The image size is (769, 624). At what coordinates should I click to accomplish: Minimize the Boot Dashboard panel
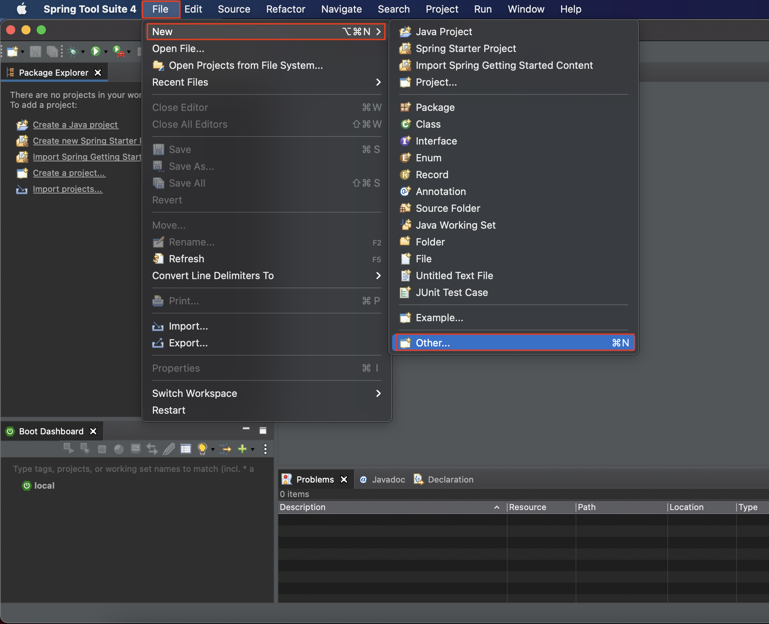tap(246, 429)
